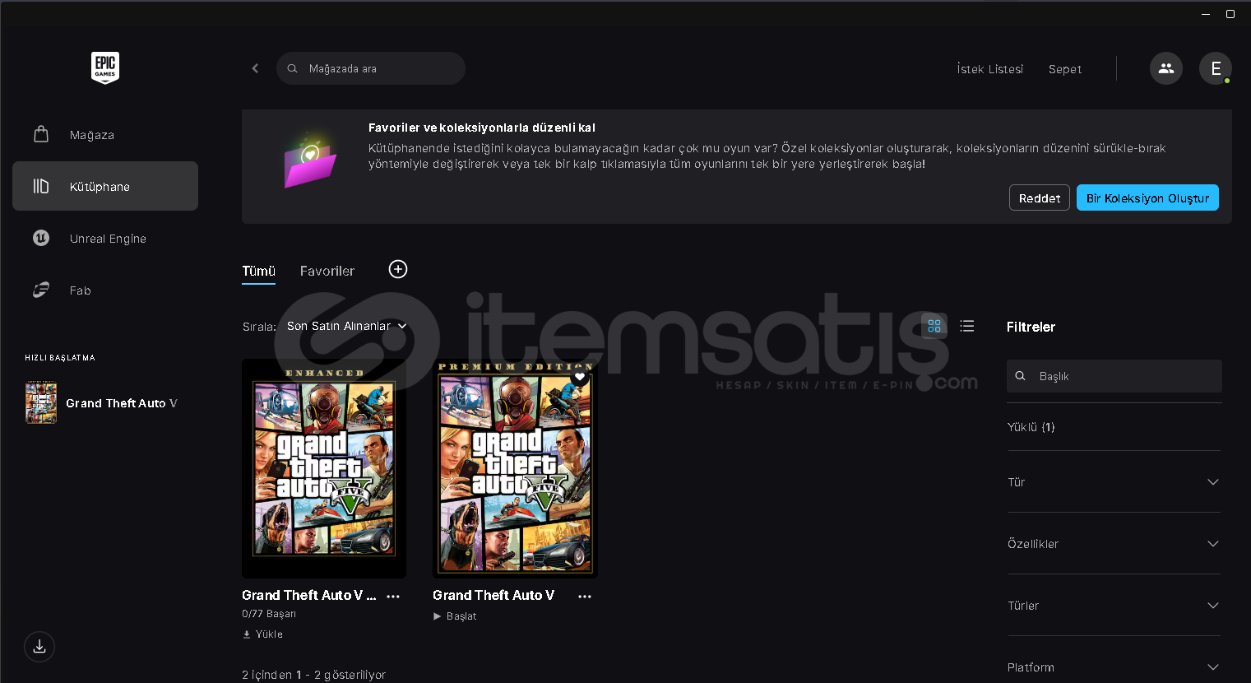Open the GTA V Enhanced cover thumbnail
The width and height of the screenshot is (1251, 683).
pyautogui.click(x=324, y=468)
